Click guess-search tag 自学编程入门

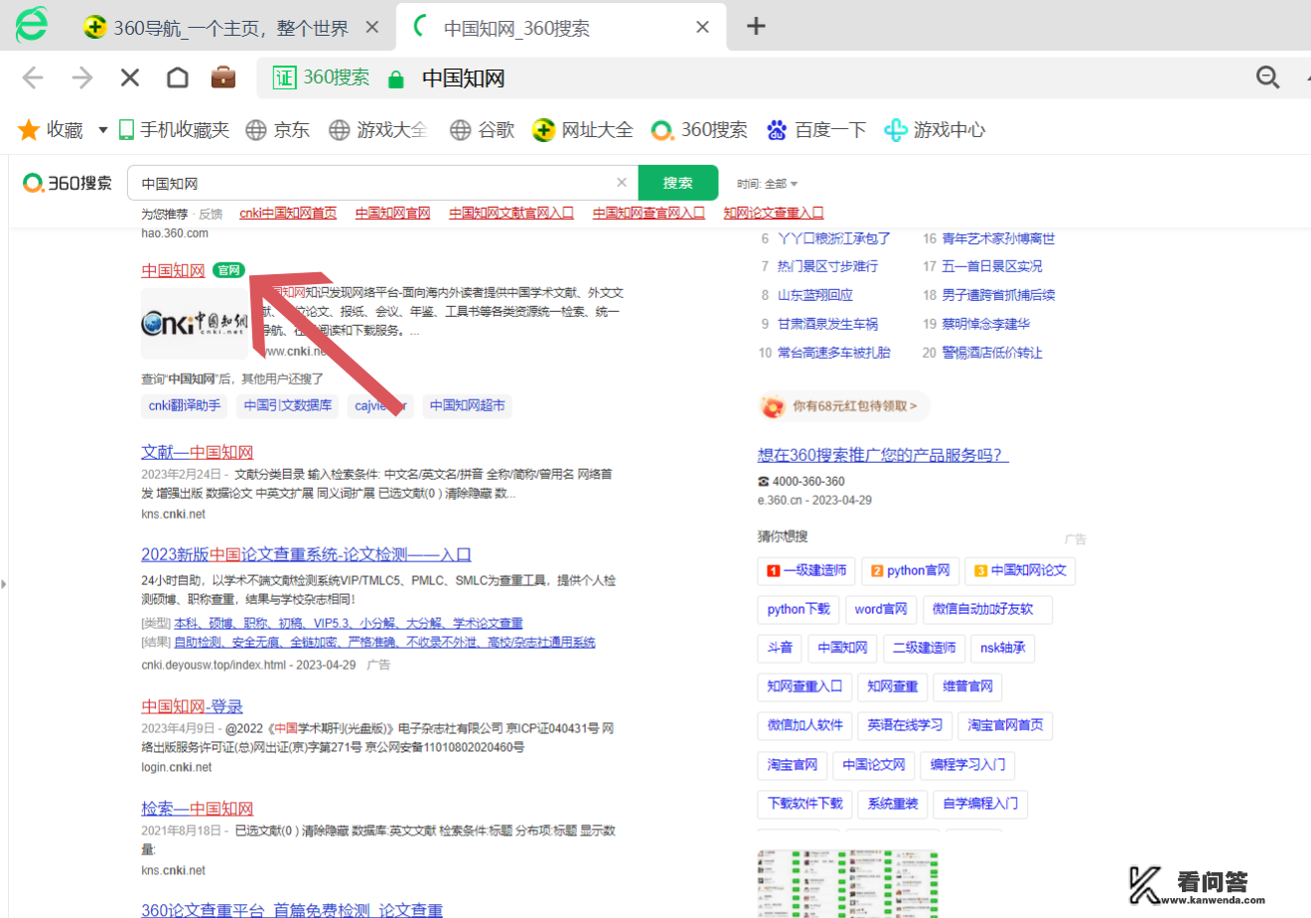(980, 804)
